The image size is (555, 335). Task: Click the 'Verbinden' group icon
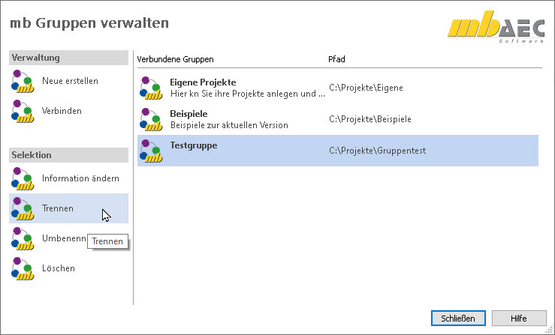pyautogui.click(x=23, y=111)
